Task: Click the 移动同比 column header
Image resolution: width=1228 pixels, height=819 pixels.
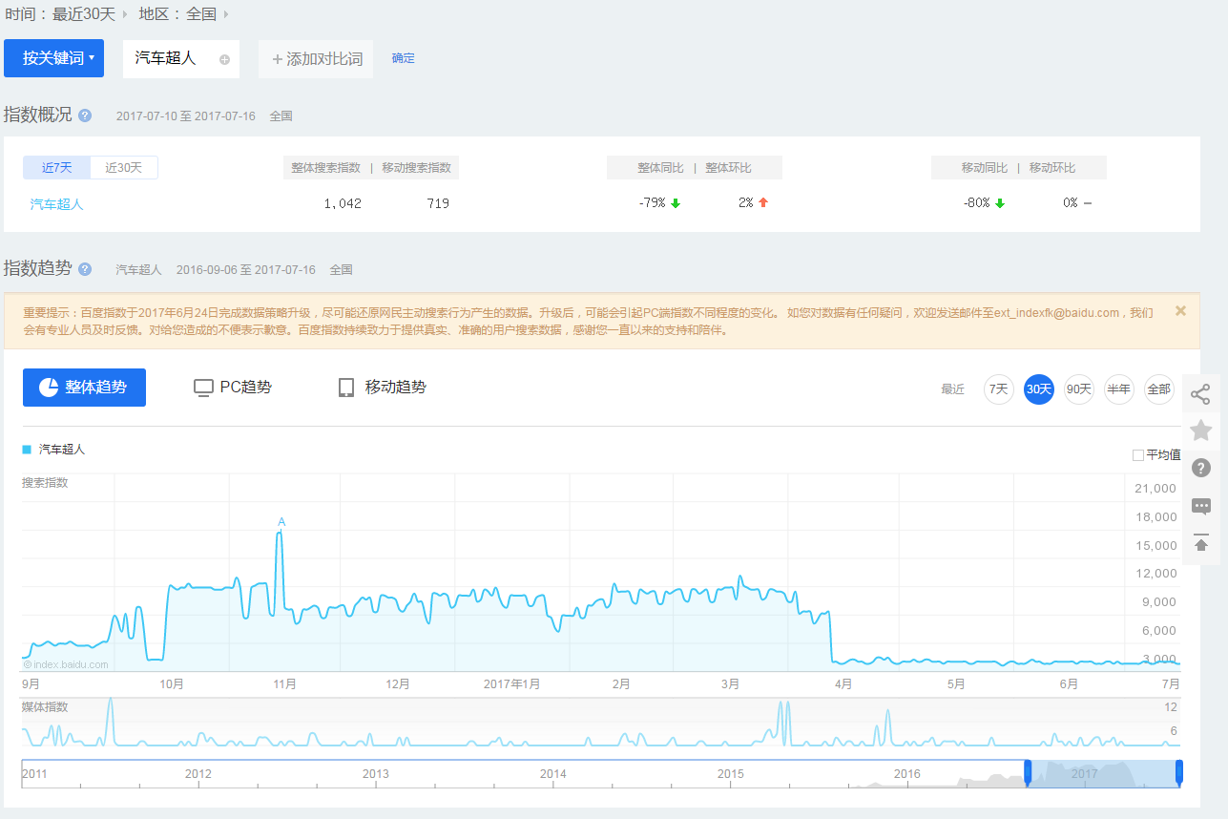Action: (x=985, y=168)
